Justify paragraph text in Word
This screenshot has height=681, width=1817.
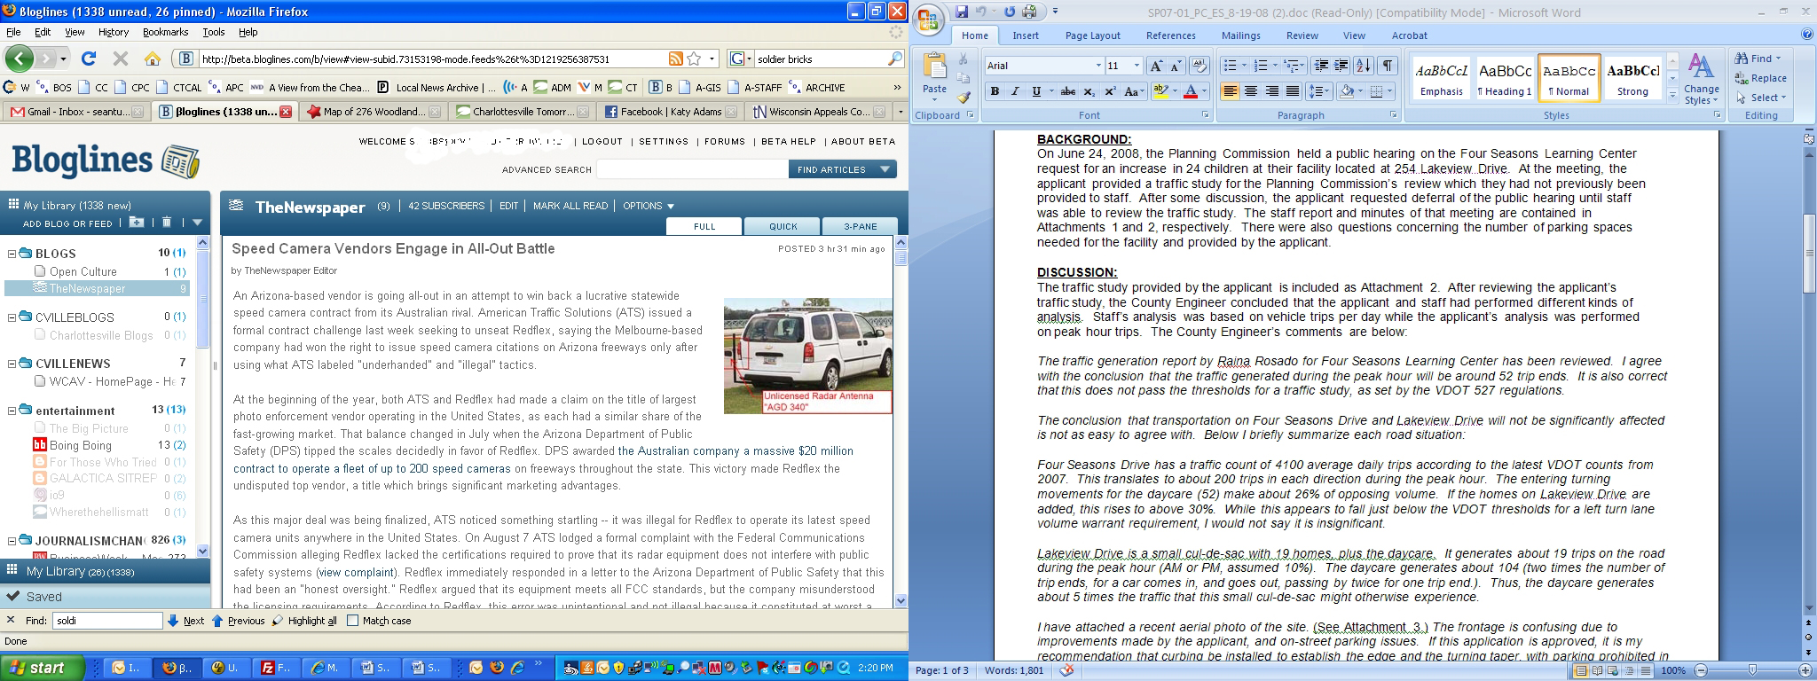point(1293,91)
